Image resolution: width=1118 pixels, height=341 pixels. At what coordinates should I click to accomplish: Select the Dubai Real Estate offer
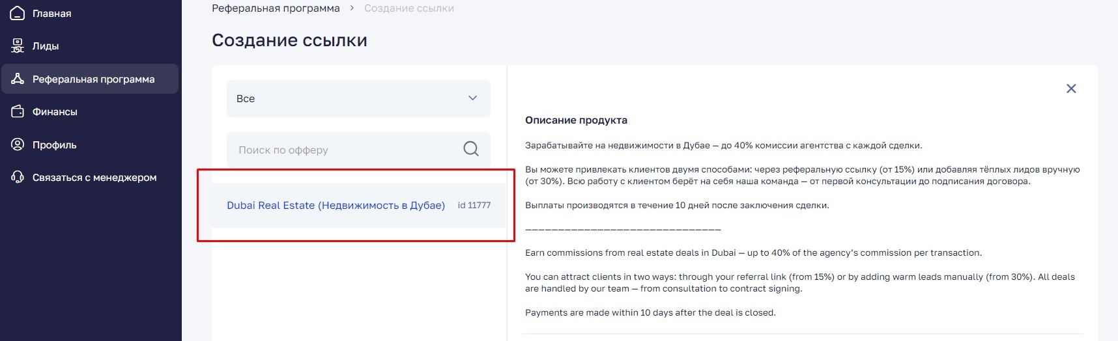[336, 206]
